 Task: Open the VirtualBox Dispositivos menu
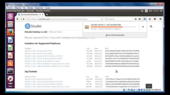click(x=39, y=8)
